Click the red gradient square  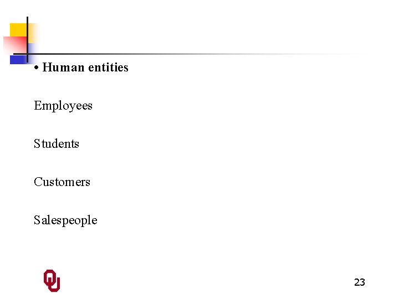click(x=16, y=45)
